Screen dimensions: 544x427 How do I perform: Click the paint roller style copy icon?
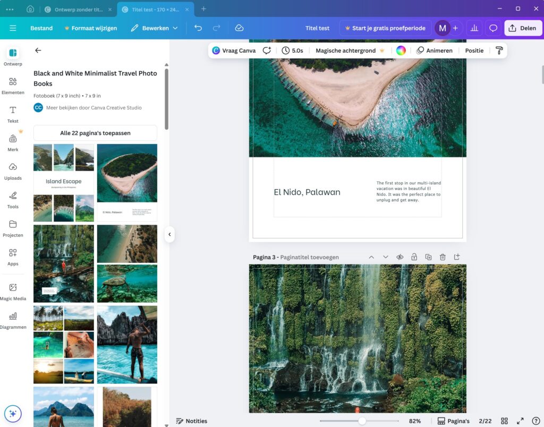click(x=499, y=51)
